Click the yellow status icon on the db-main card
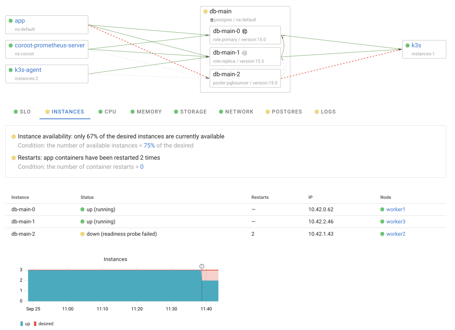The image size is (455, 330). tap(206, 11)
